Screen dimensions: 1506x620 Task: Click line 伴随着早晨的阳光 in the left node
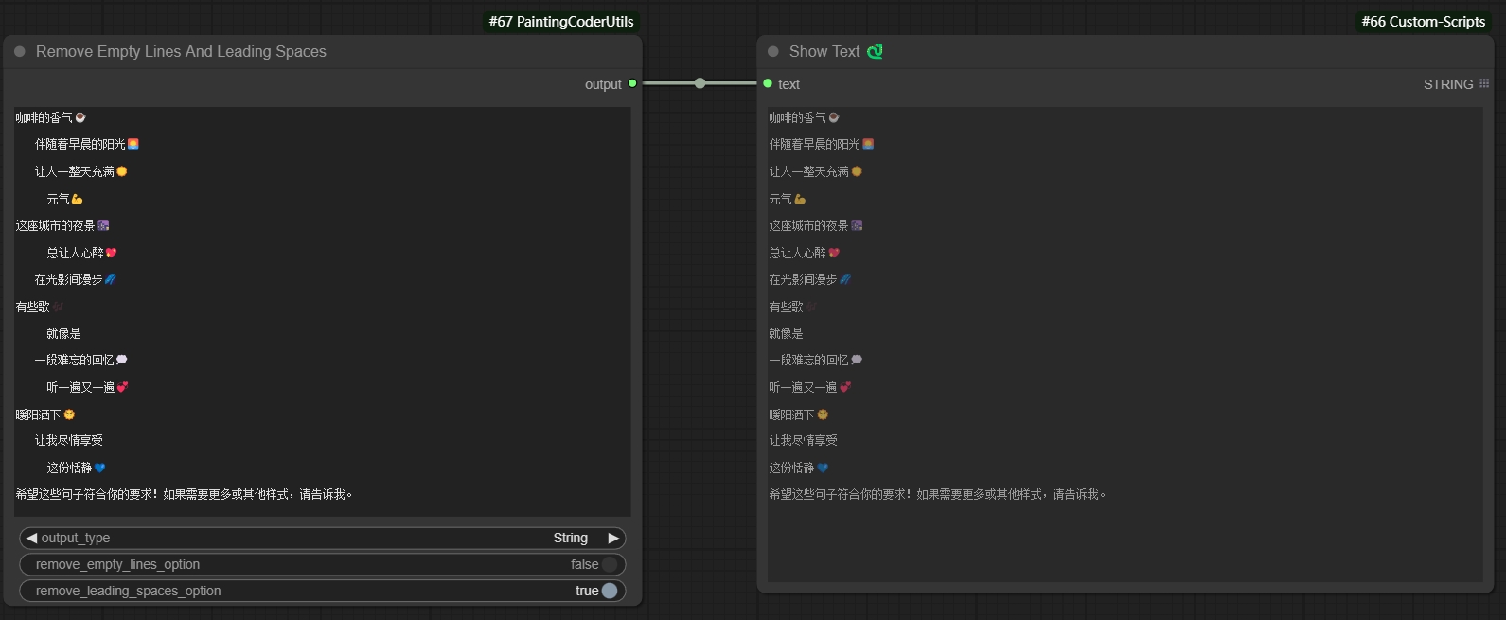click(87, 145)
